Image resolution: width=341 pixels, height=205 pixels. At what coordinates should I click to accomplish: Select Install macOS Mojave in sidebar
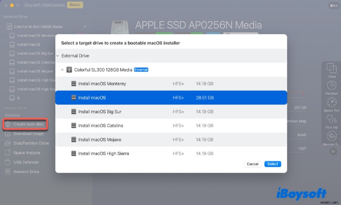35,71
